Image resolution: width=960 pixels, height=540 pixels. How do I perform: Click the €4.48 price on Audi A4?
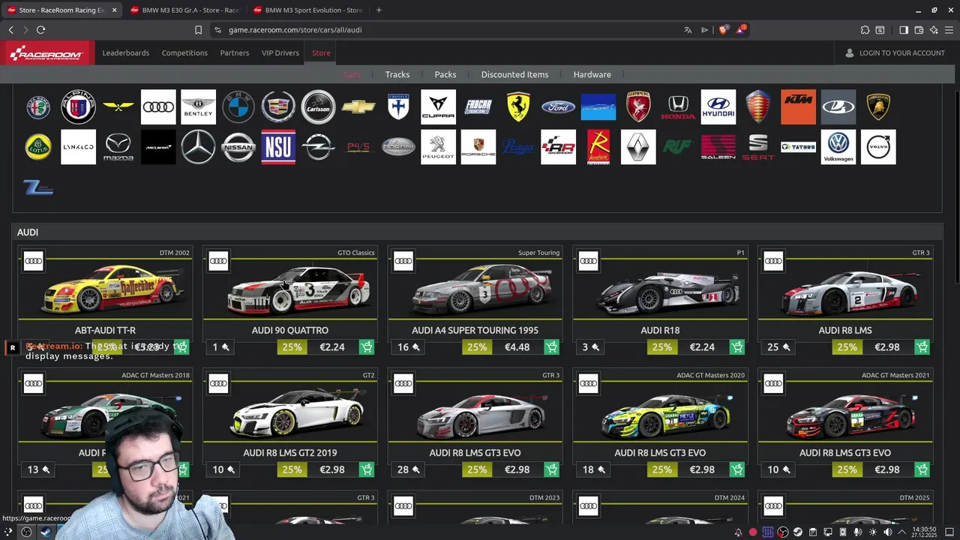(x=517, y=347)
